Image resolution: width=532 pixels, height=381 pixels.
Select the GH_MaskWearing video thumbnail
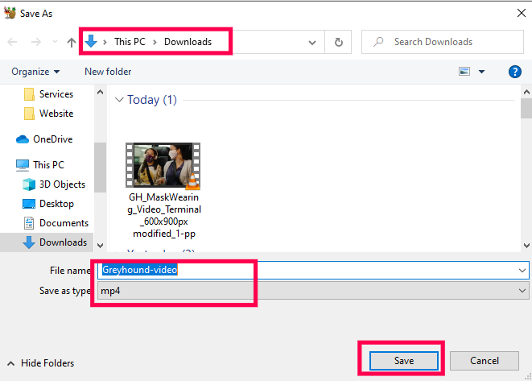(x=163, y=165)
